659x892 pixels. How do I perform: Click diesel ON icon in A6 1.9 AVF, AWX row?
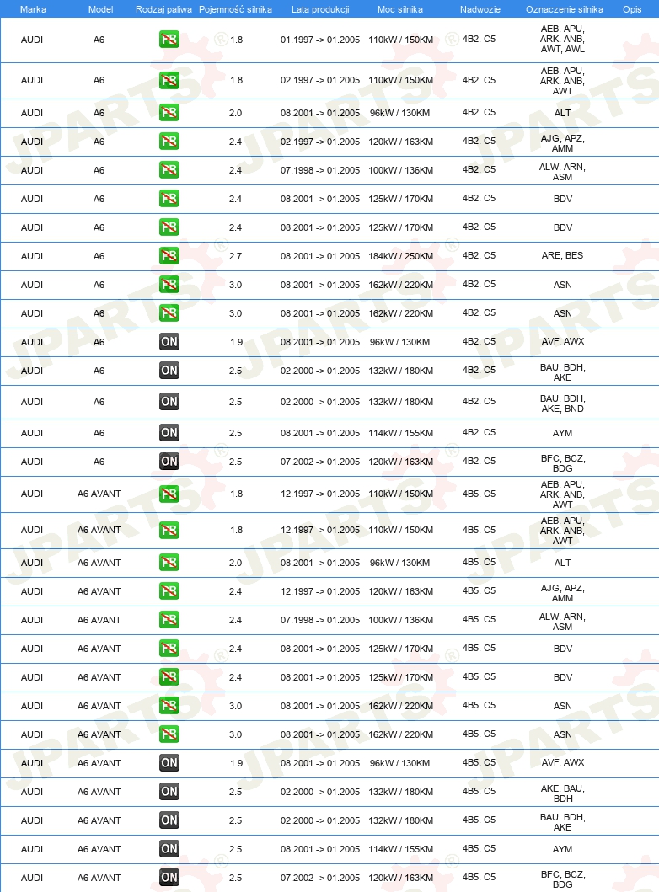(169, 341)
